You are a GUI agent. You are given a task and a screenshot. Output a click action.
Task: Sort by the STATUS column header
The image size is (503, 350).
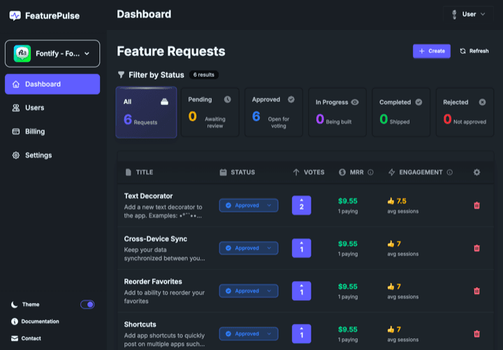(x=238, y=173)
